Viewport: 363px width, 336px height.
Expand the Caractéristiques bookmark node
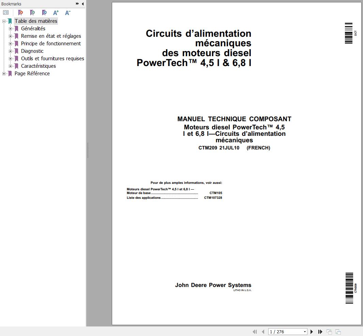tap(11, 66)
